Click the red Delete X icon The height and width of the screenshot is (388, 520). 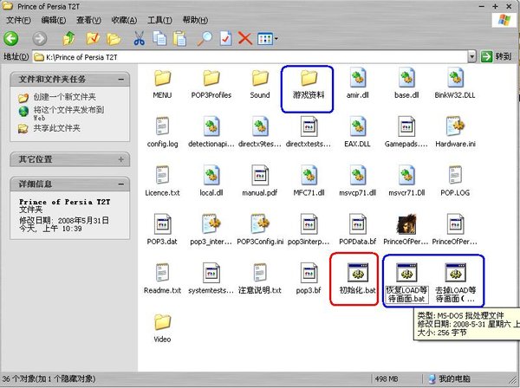[x=245, y=38]
